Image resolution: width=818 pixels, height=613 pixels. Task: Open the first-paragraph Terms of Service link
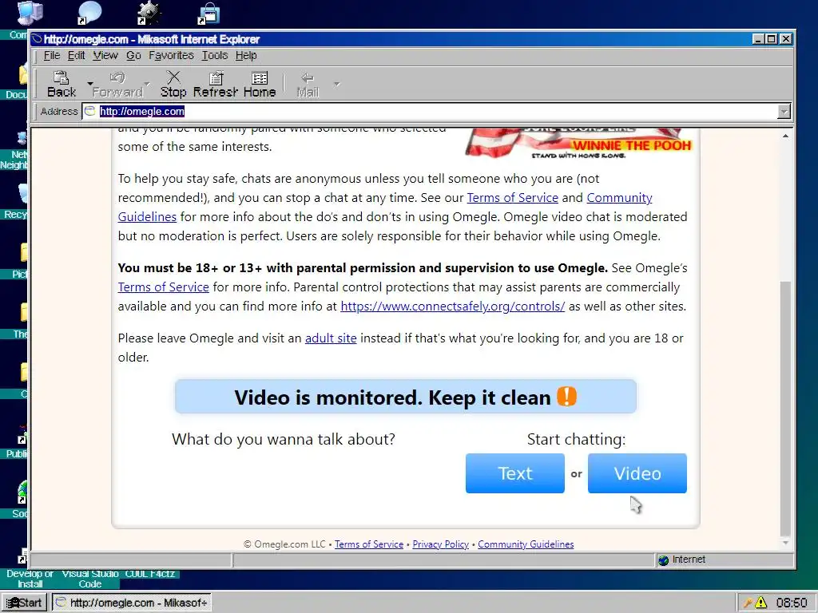(x=512, y=198)
